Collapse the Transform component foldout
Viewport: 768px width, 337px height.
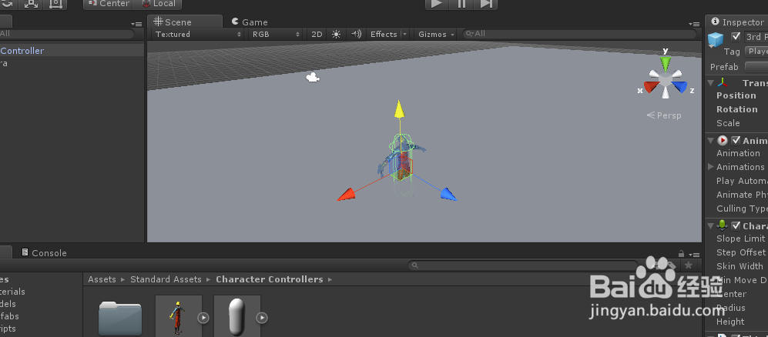coord(710,82)
